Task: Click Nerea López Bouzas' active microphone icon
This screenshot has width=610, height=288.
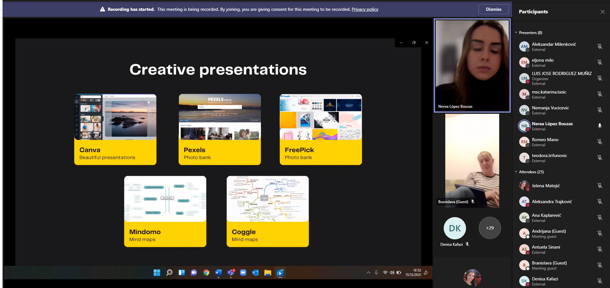Action: click(x=599, y=126)
